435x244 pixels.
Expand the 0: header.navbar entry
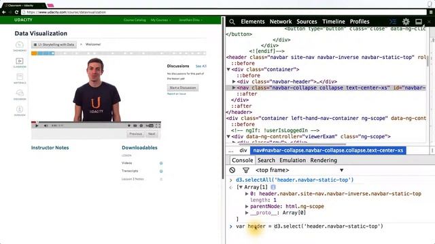pos(247,194)
